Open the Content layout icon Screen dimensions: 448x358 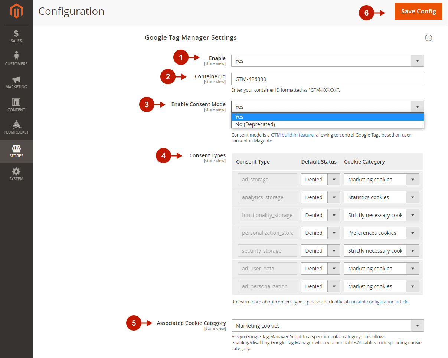pos(16,105)
